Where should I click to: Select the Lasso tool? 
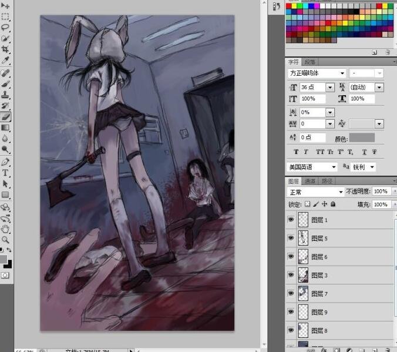click(x=5, y=28)
